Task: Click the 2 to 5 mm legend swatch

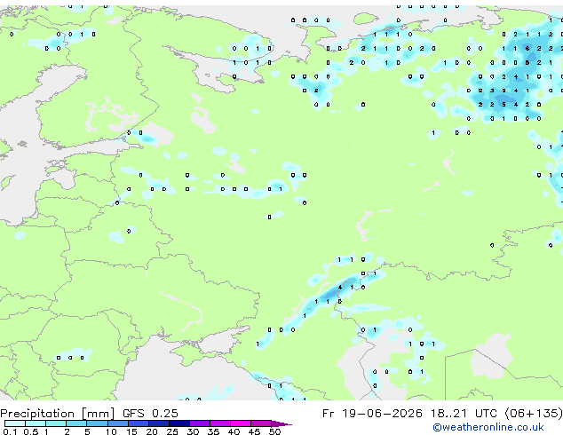Action: pyautogui.click(x=76, y=423)
